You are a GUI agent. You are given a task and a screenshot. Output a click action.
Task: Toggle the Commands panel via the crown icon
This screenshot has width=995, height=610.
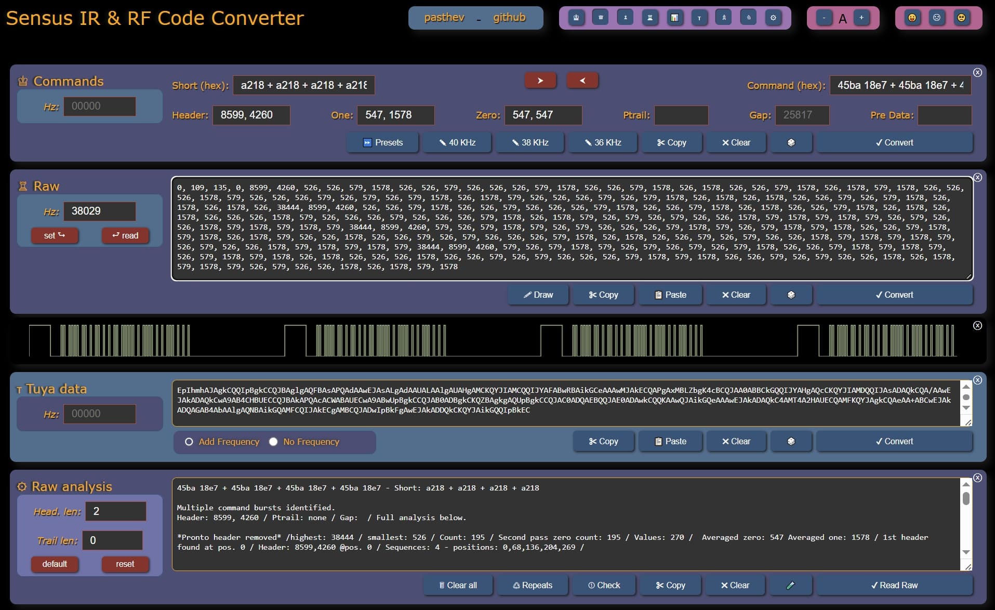tap(575, 17)
